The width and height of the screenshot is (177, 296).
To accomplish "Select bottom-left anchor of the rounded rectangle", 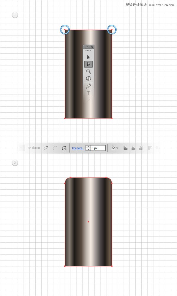I will [x=65, y=266].
